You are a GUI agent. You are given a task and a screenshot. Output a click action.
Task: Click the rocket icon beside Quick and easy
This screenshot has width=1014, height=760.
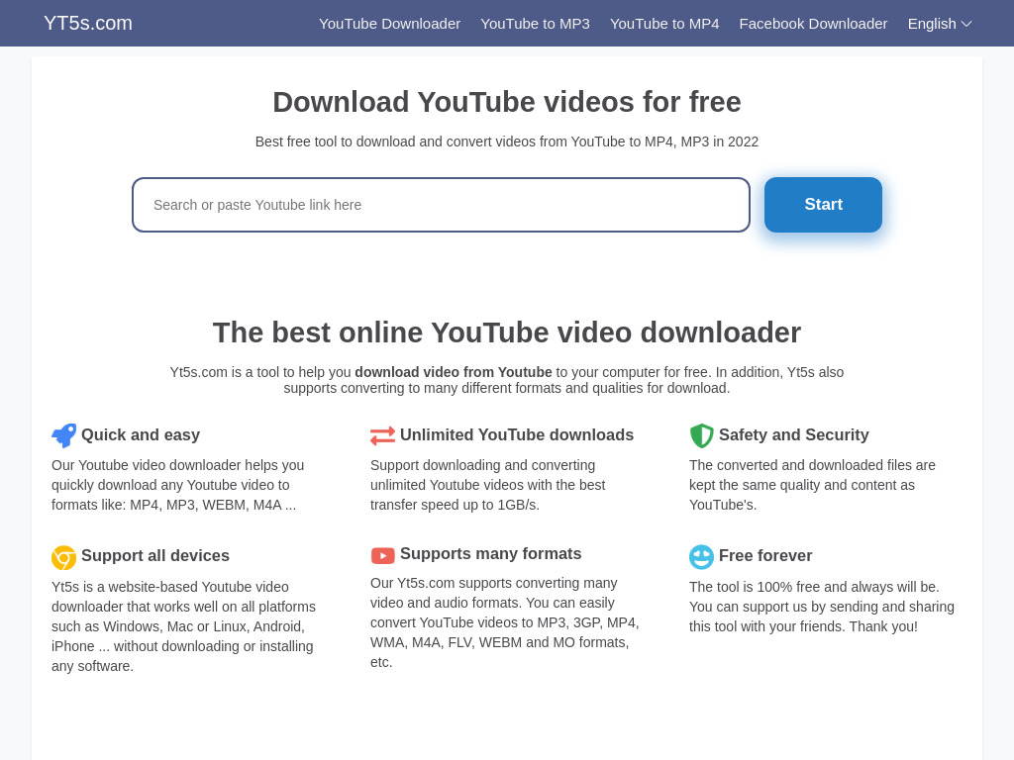64,435
